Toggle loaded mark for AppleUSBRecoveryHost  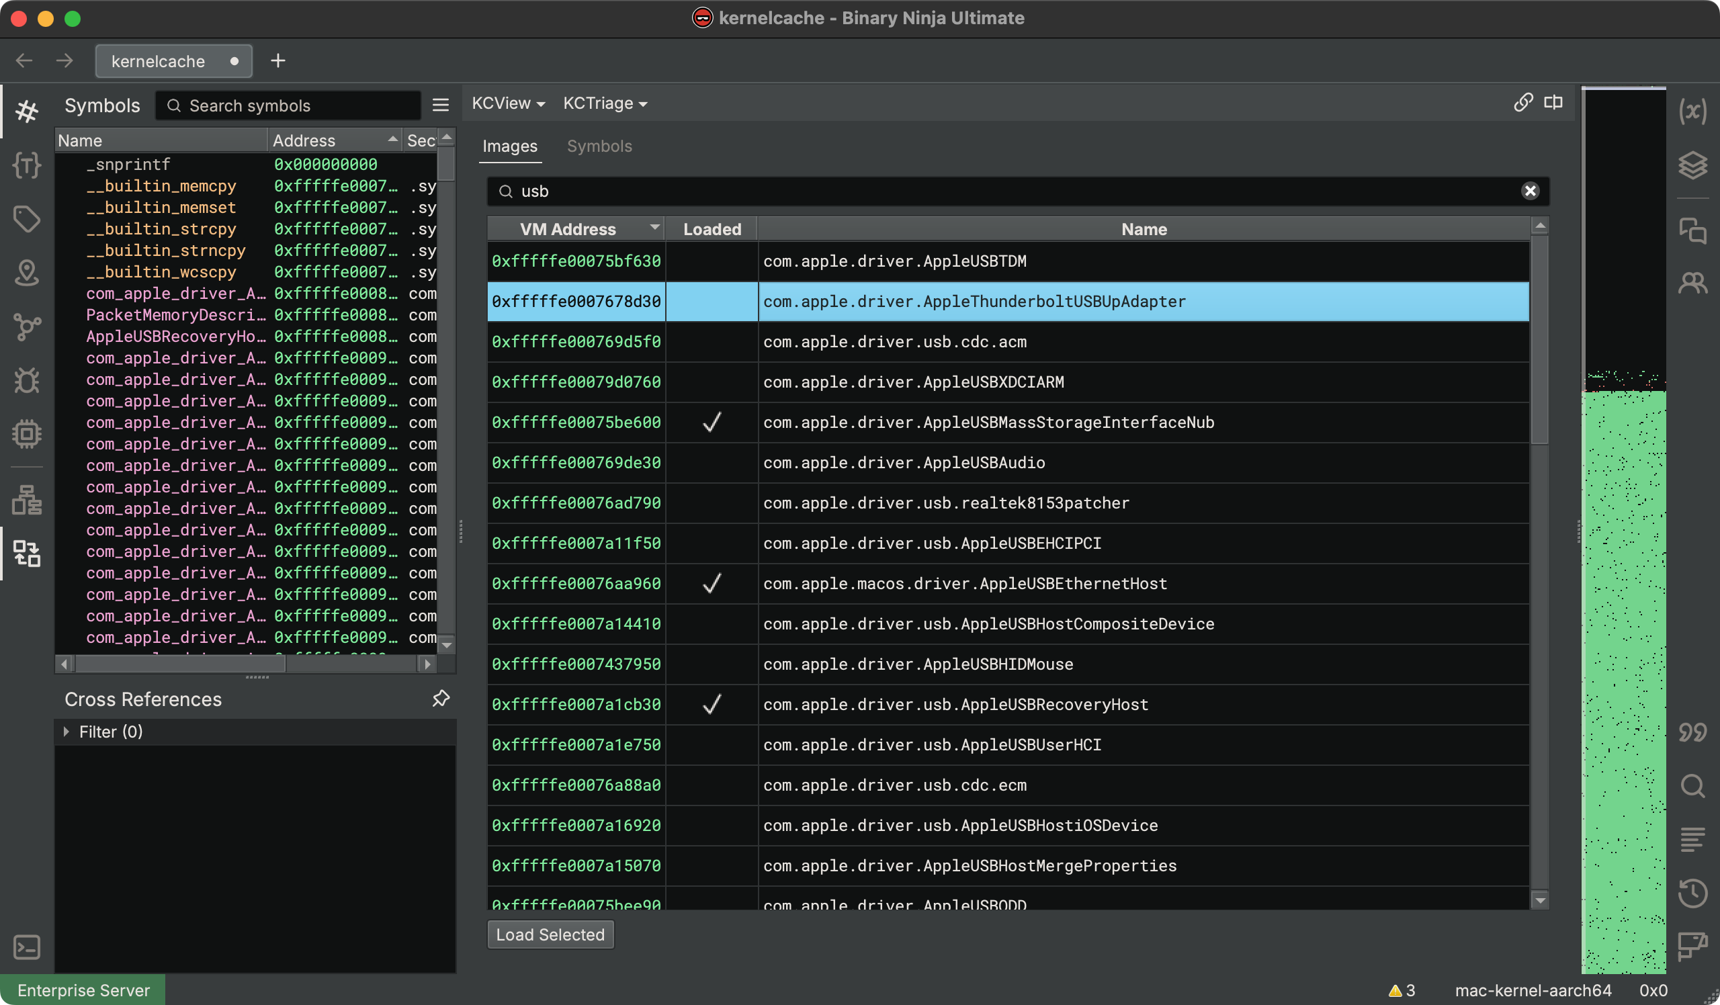pyautogui.click(x=712, y=704)
